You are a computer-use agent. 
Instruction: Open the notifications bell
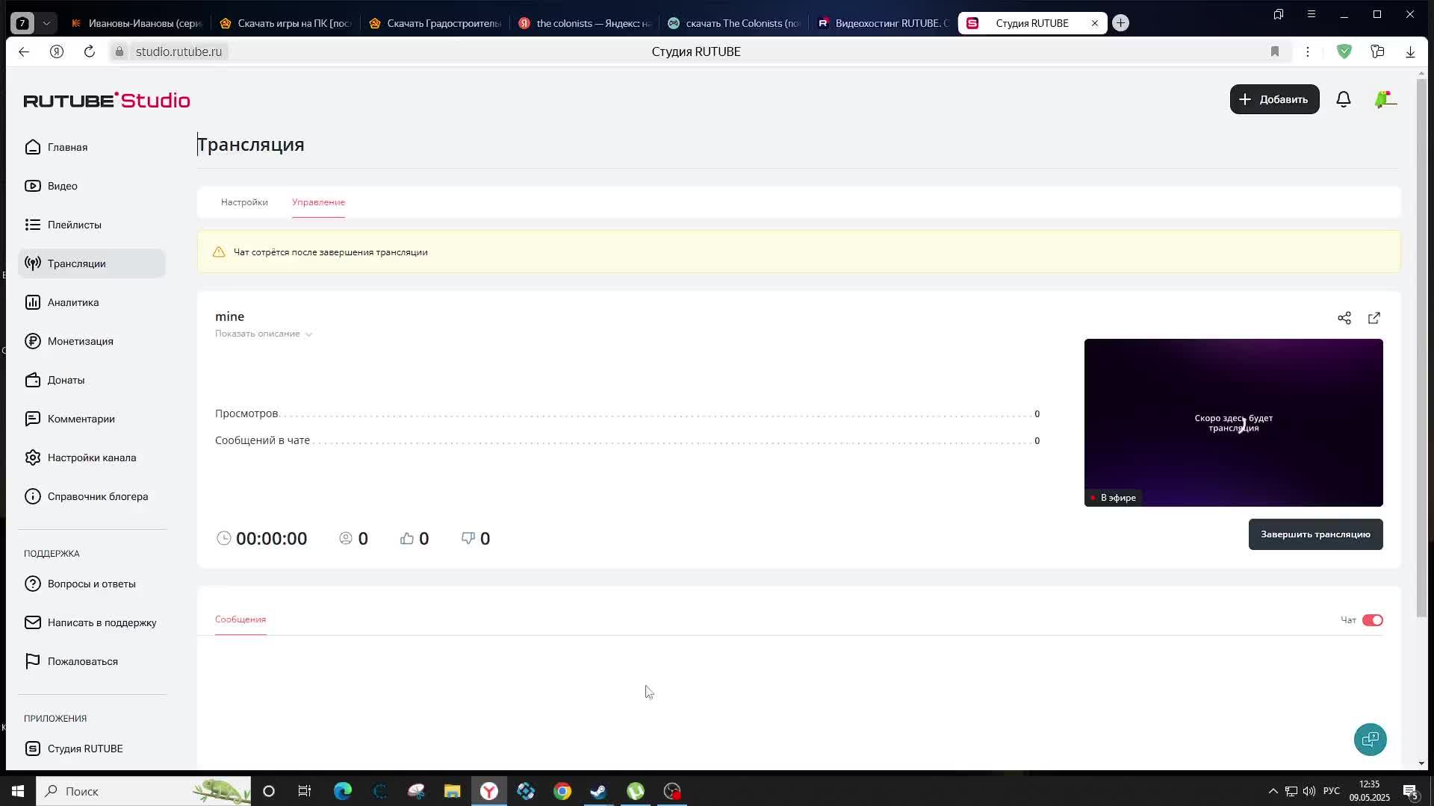(1344, 99)
